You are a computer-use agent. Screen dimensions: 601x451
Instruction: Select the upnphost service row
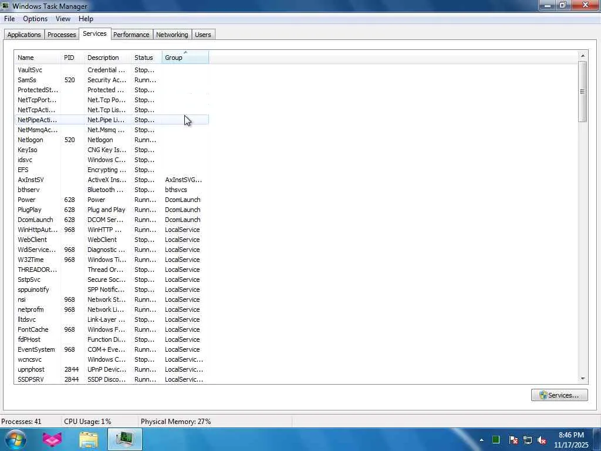(112, 369)
